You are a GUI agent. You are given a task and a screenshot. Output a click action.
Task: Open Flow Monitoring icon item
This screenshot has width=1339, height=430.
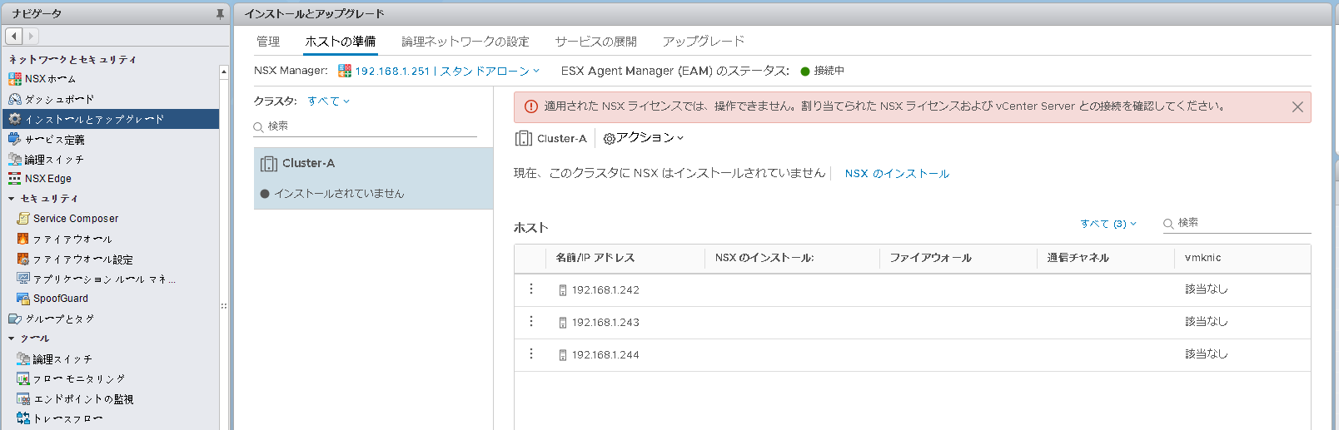click(23, 378)
